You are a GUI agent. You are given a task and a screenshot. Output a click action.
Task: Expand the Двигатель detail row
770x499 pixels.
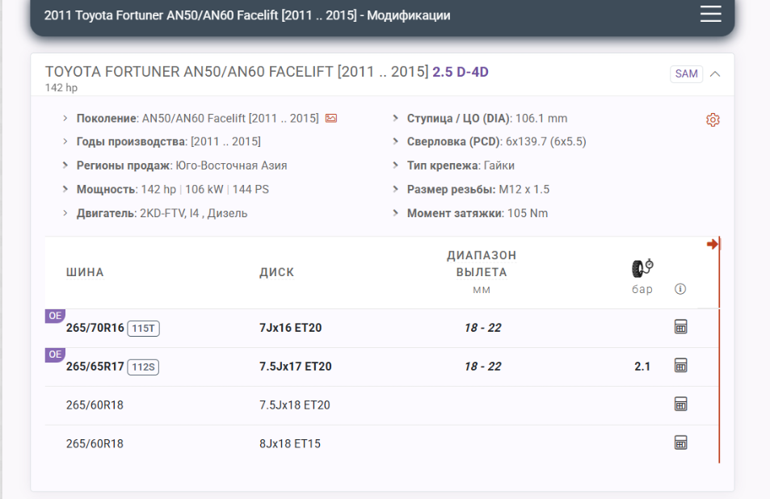click(65, 213)
